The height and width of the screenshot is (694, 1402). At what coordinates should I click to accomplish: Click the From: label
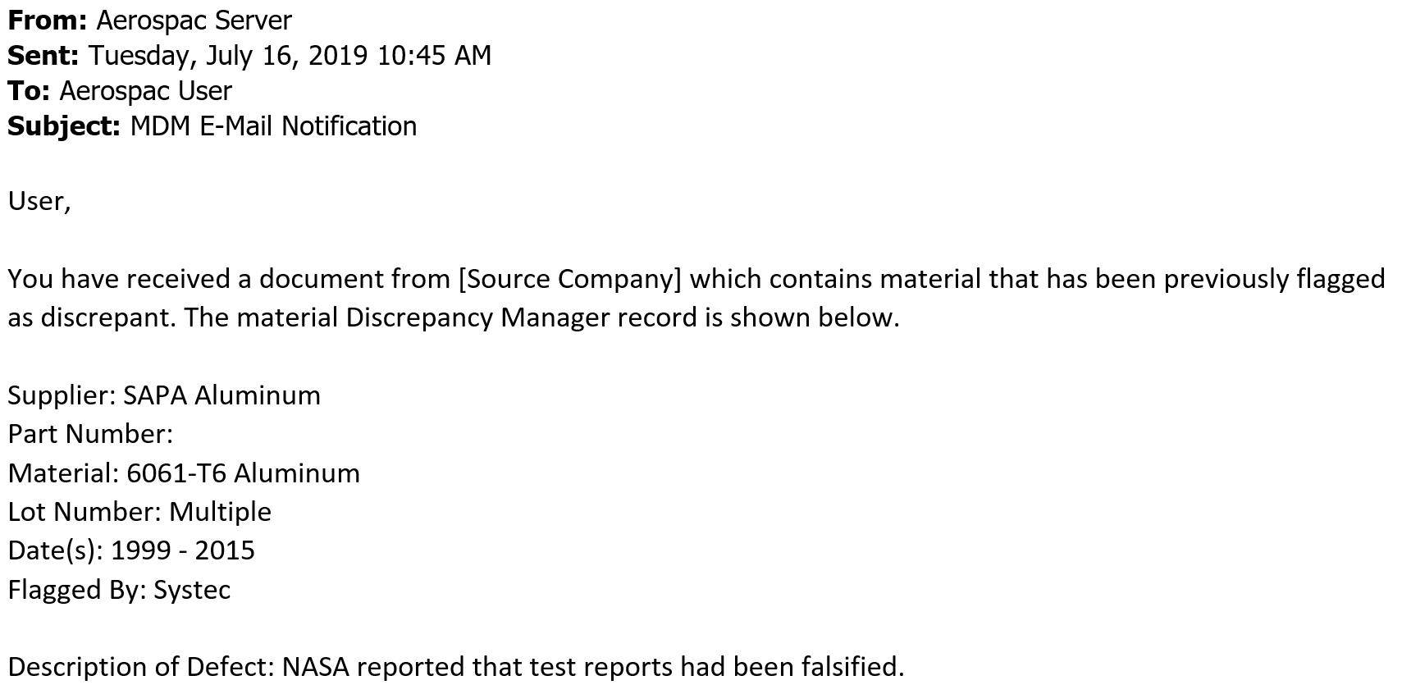click(48, 20)
